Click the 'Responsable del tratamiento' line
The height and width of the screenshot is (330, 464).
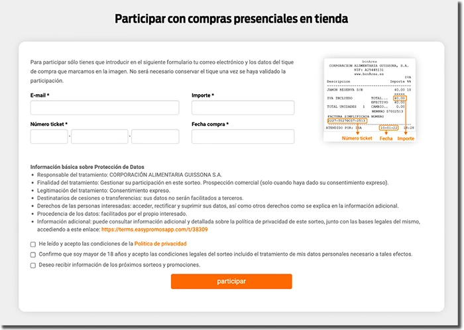(129, 175)
